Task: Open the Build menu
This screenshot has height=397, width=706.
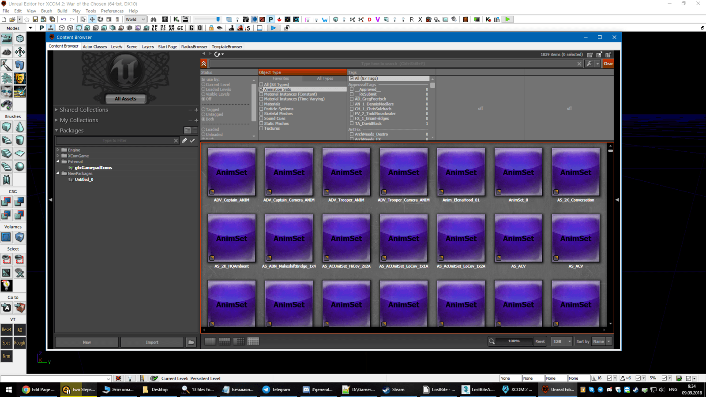Action: (x=62, y=11)
